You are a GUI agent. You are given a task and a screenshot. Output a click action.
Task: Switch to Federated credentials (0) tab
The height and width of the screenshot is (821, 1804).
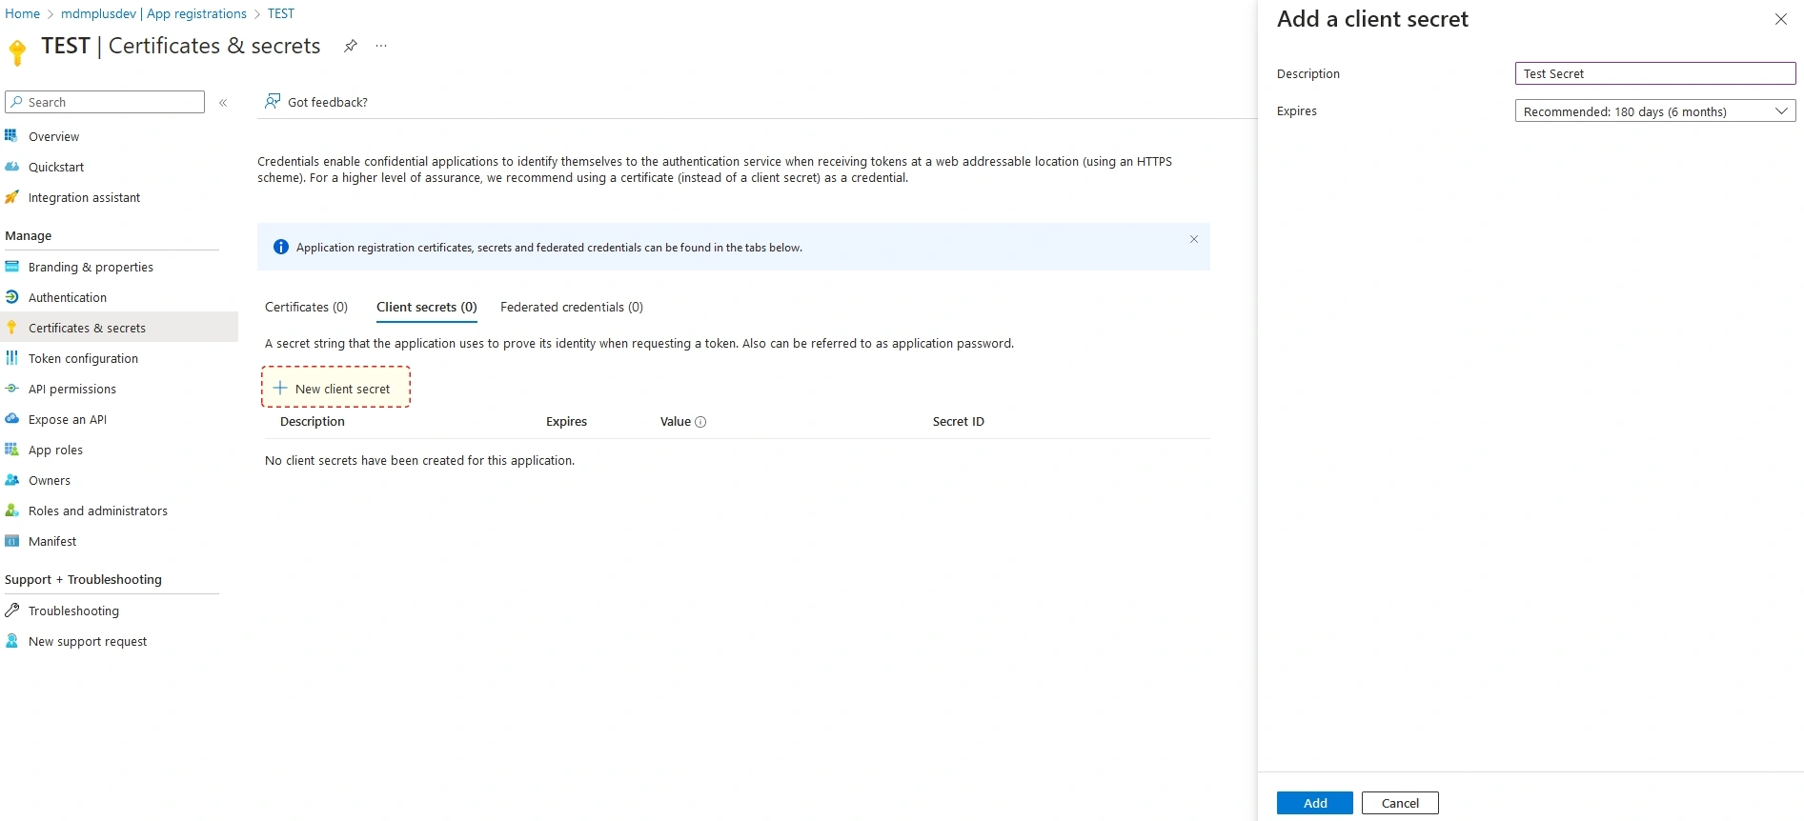572,307
